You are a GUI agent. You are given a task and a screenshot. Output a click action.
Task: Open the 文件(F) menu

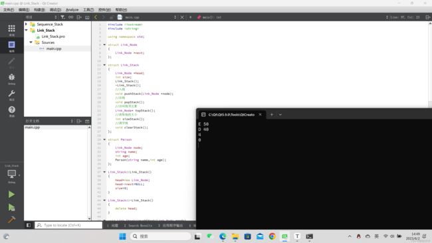[9, 10]
